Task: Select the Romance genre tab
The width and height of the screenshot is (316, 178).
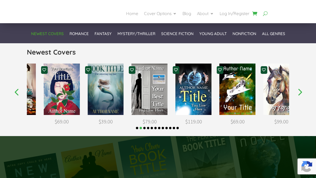Action: (79, 34)
